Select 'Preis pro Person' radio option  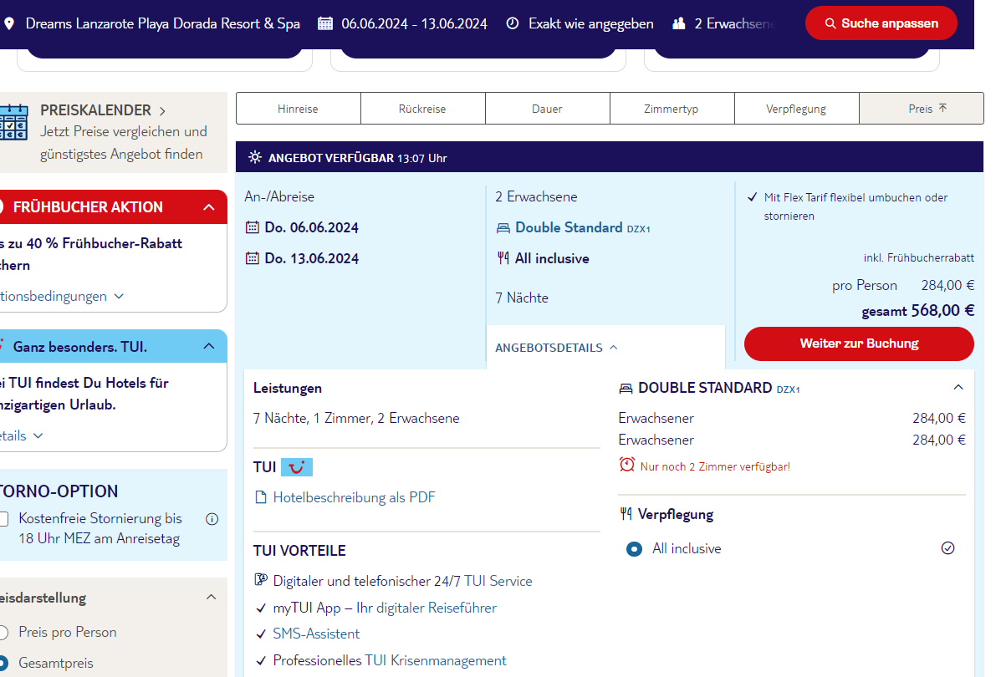click(3, 633)
